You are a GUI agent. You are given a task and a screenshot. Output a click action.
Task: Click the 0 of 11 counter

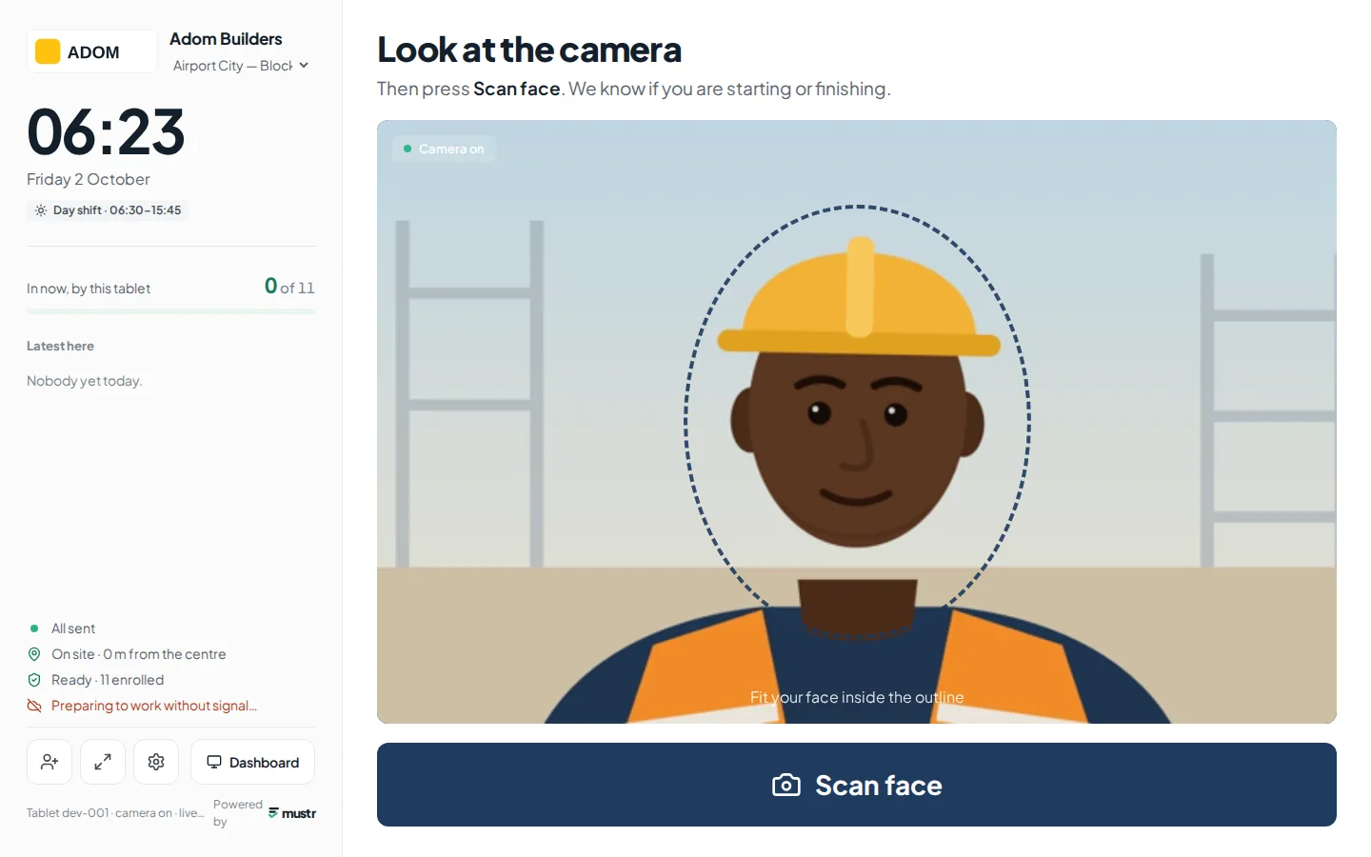pyautogui.click(x=289, y=287)
